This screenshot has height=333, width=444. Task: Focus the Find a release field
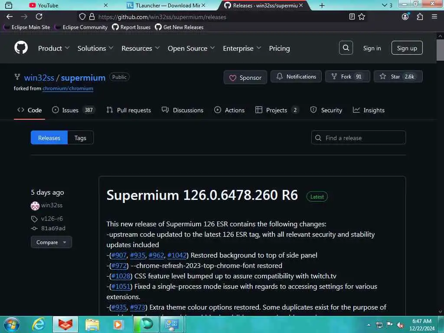359,138
